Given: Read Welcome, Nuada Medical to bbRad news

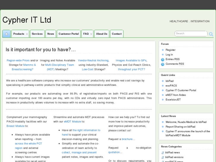Looking at the screenshot, I should coord(186,122).
